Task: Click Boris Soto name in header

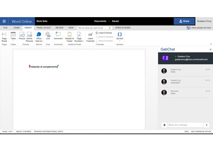Action: [42, 21]
